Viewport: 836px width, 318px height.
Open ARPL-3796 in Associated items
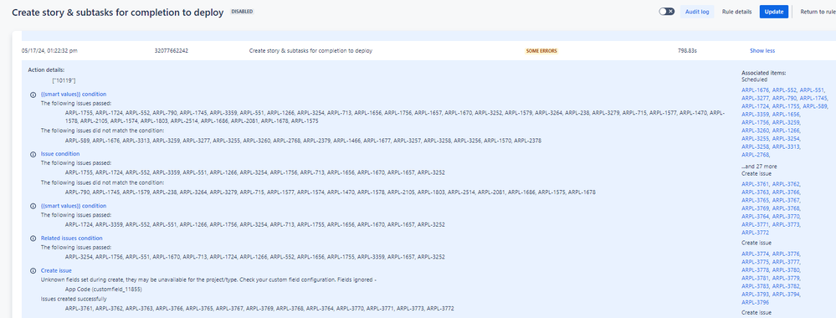755,303
